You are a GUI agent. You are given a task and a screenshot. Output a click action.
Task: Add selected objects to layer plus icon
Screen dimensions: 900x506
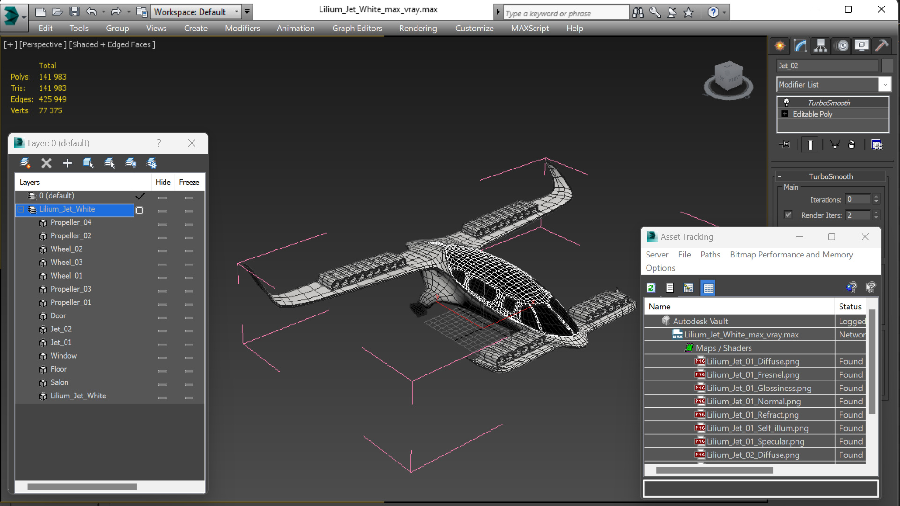click(x=67, y=163)
